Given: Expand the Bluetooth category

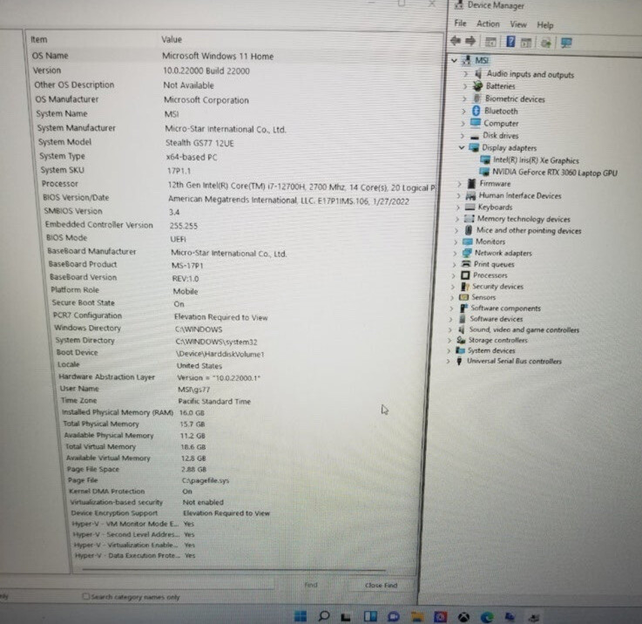Looking at the screenshot, I should (463, 111).
